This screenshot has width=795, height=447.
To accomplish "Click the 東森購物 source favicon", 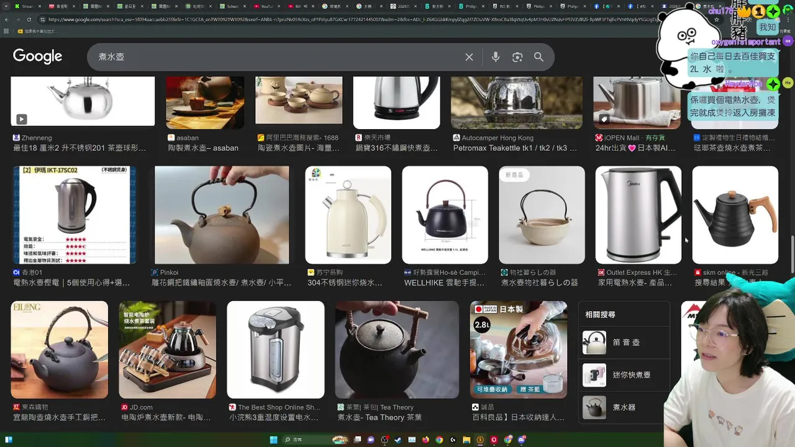I will click(x=16, y=407).
